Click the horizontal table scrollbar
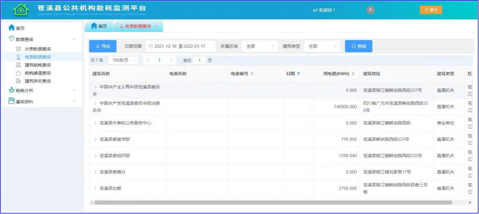This screenshot has width=479, height=214. pos(273,203)
